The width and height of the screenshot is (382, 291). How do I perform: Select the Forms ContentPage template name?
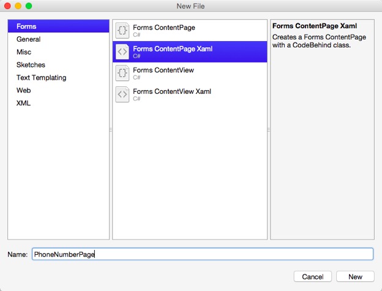pos(164,28)
